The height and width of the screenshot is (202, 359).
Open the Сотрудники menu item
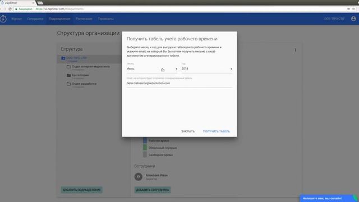click(35, 19)
